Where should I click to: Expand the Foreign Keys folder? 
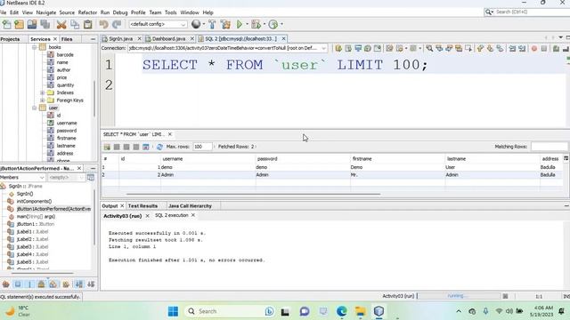point(42,100)
